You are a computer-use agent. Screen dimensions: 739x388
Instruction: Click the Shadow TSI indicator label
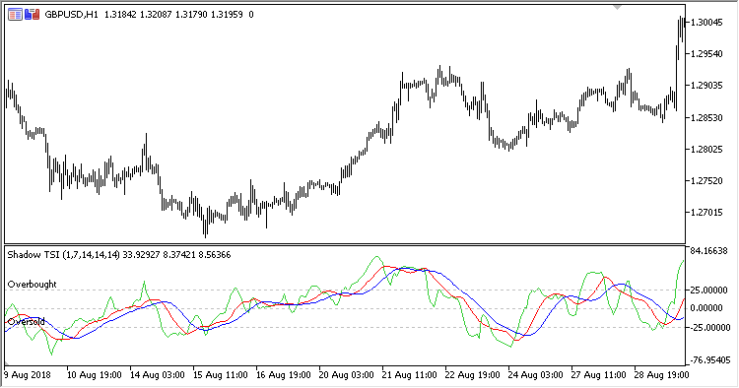(x=64, y=255)
